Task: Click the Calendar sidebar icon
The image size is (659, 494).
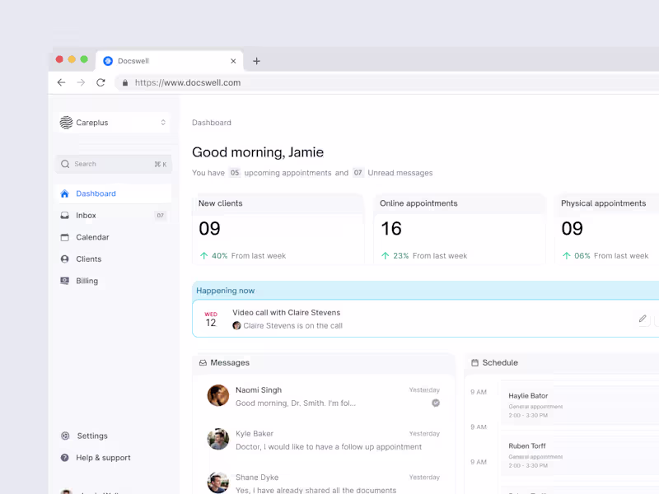Action: pyautogui.click(x=65, y=237)
